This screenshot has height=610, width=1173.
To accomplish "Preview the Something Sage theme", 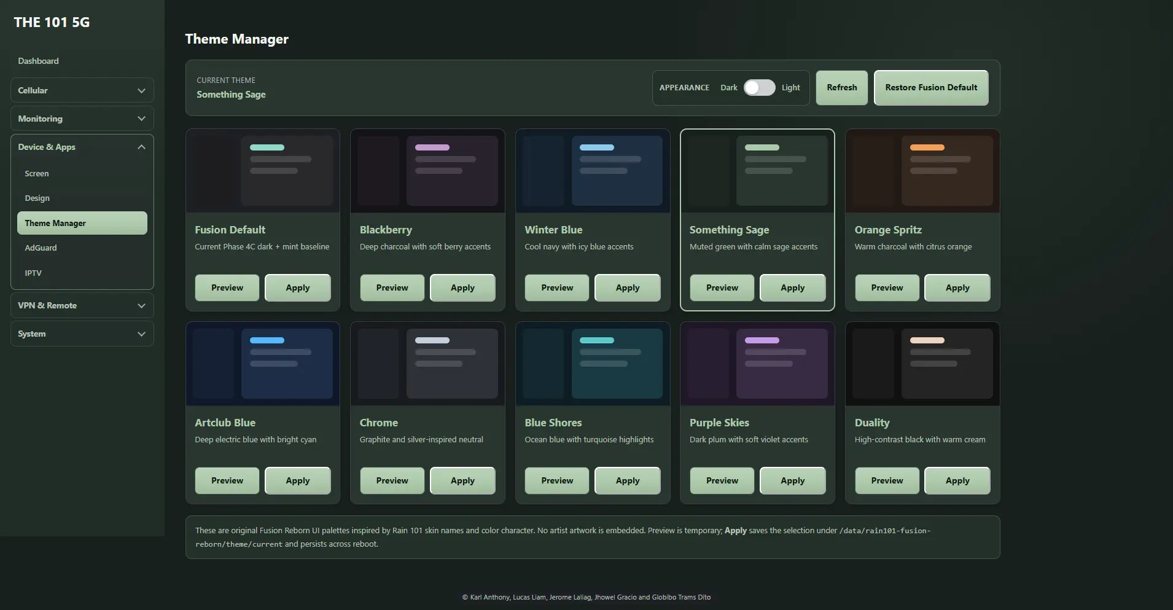I will pyautogui.click(x=722, y=287).
